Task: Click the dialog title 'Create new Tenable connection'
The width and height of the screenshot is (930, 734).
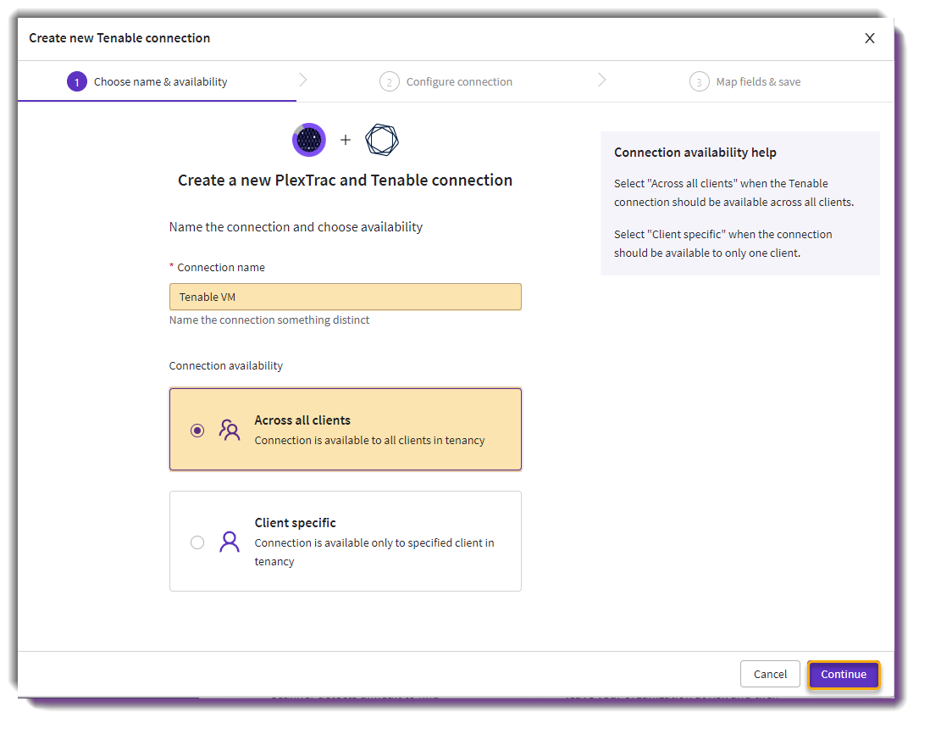Action: click(x=119, y=38)
